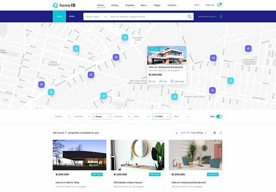Open the All status filter dropdown
This screenshot has width=276, height=192.
(x=121, y=117)
